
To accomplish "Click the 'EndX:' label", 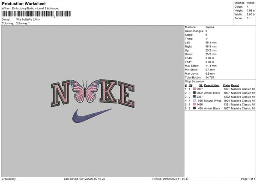I will pyautogui.click(x=188, y=58).
